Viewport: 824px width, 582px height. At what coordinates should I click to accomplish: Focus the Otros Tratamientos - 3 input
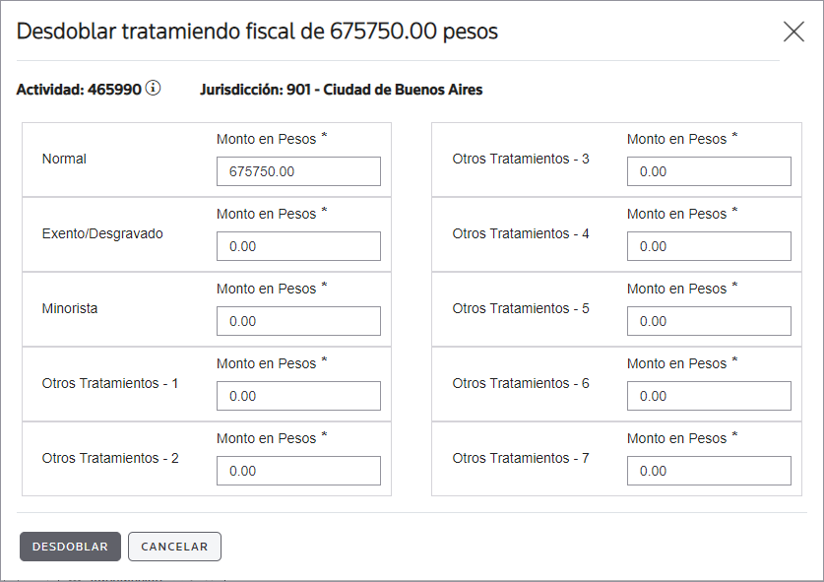tap(709, 171)
